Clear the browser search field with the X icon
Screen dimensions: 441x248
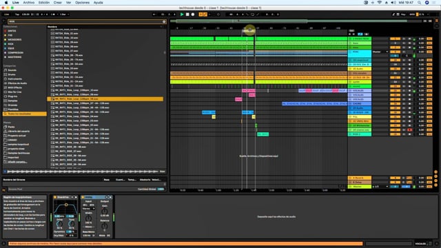coord(164,21)
